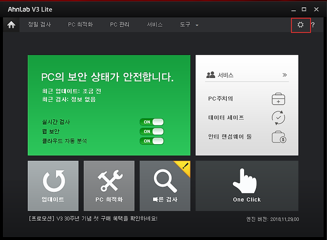Open 안티 랜섬웨어 툴 service link
327x240 pixels.
point(230,136)
